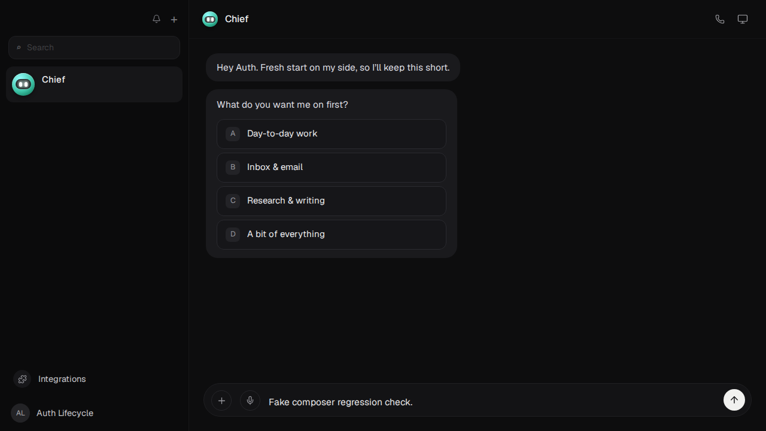Choose option B Inbox & email

[x=332, y=167]
